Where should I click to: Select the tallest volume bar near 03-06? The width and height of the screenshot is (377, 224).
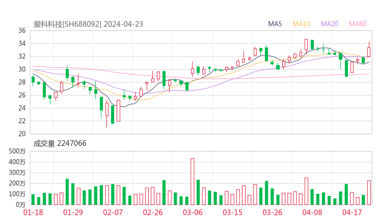click(193, 181)
